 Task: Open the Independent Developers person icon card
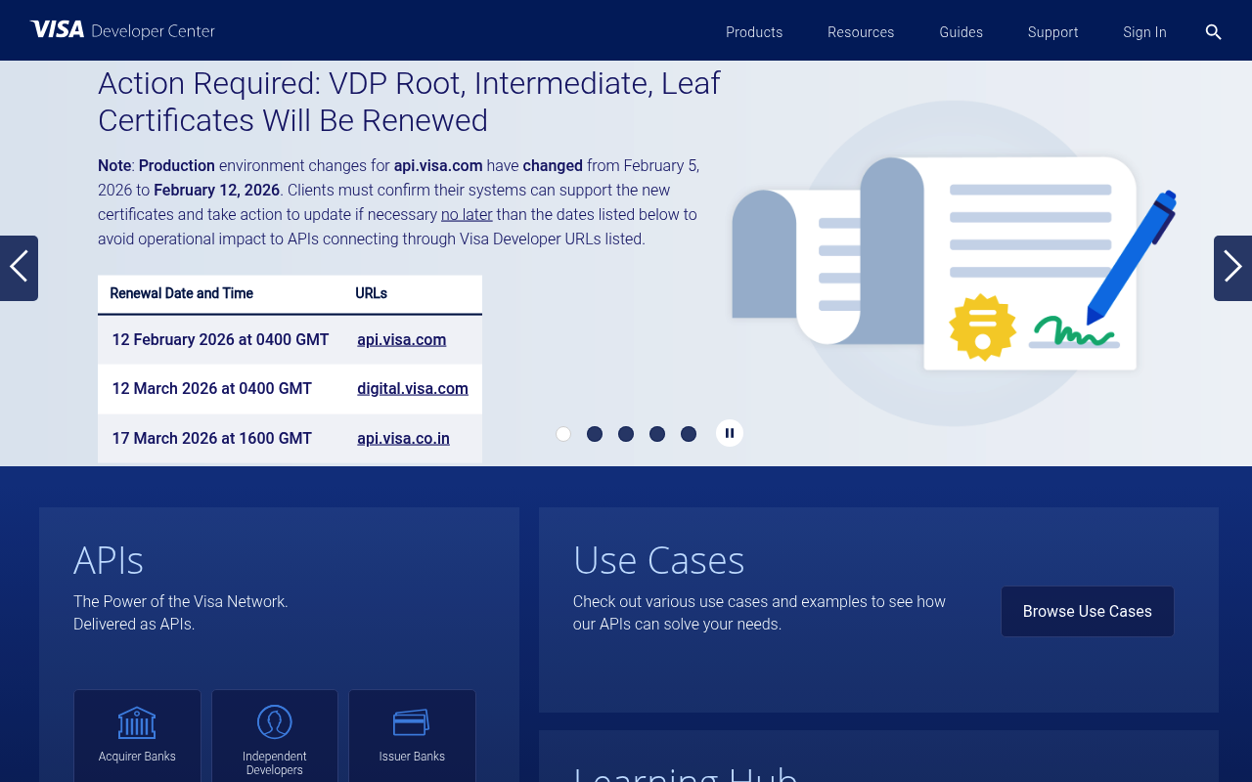tap(275, 735)
